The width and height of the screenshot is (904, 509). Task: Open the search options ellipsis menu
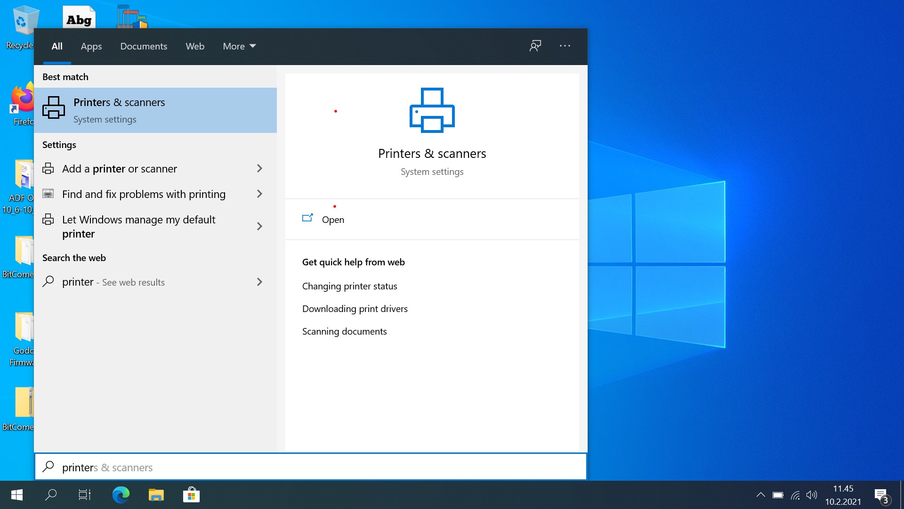coord(565,46)
